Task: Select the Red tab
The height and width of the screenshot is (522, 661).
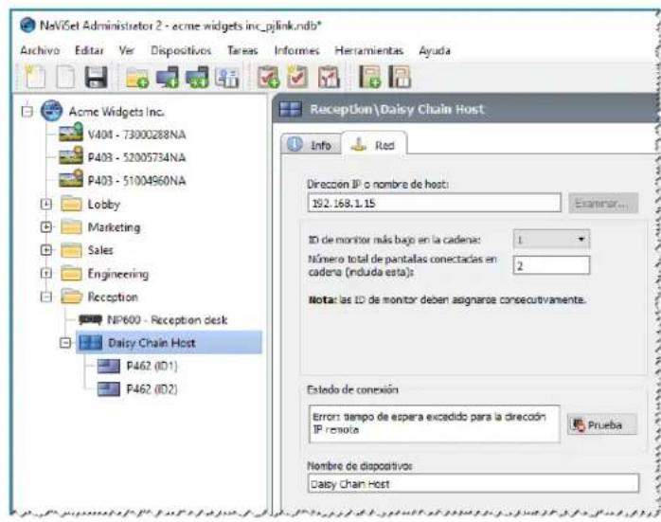Action: [374, 144]
